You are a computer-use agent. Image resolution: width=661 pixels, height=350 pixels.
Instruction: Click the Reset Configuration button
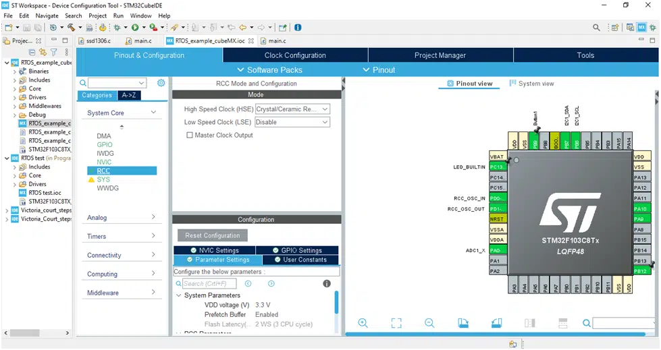212,235
